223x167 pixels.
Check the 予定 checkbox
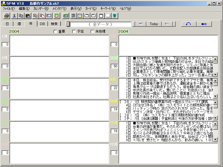(x=74, y=31)
